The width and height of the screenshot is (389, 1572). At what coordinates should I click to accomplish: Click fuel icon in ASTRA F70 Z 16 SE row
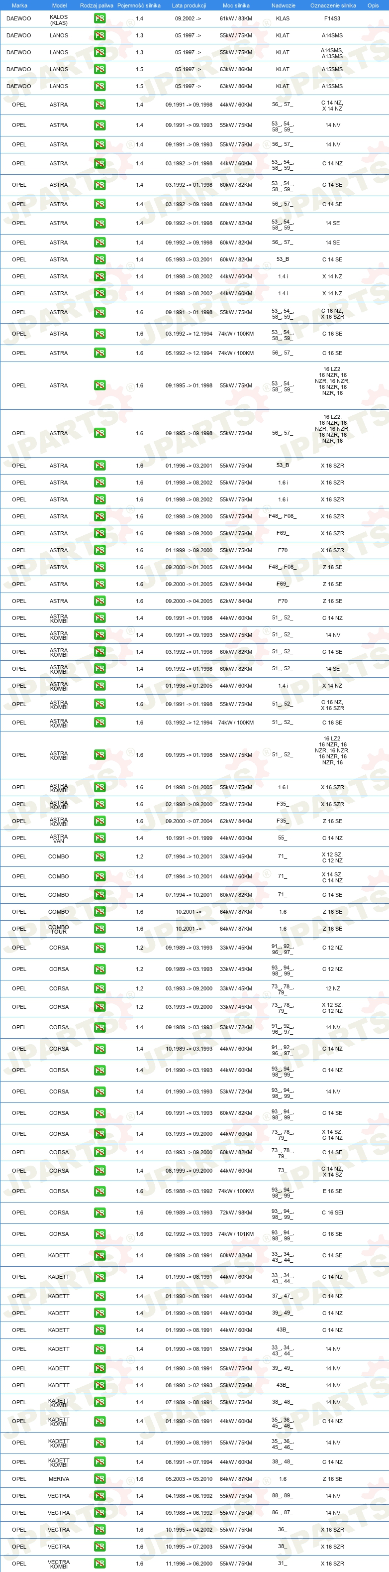(x=99, y=601)
